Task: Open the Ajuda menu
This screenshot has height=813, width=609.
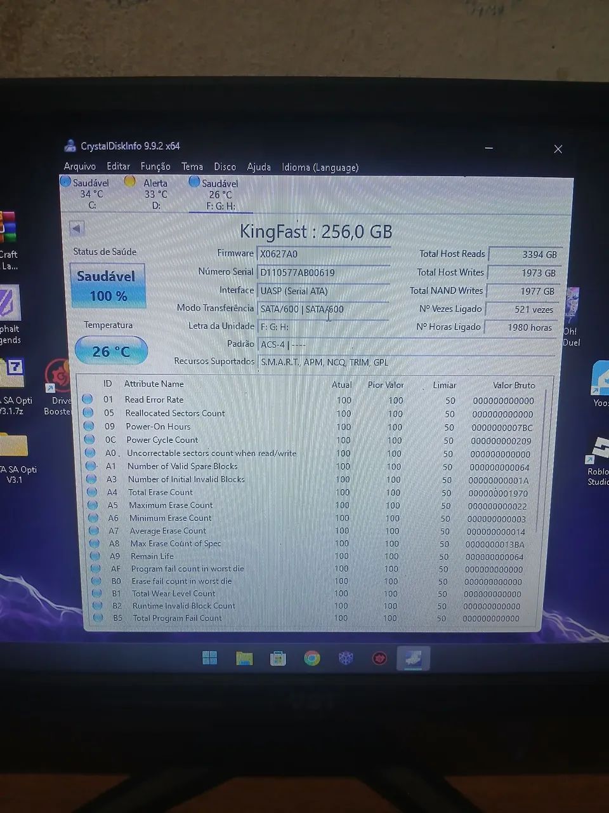Action: point(259,167)
